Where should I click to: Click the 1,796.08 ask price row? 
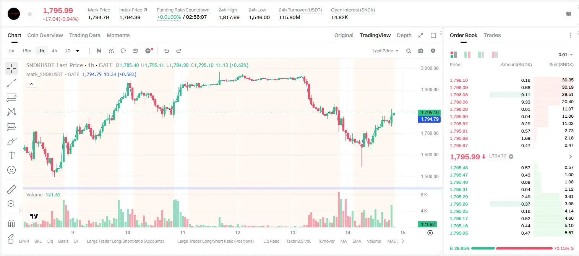(x=511, y=95)
